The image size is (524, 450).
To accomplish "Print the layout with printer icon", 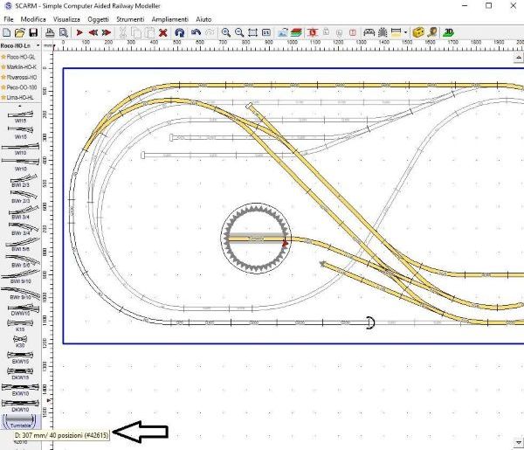I will (x=50, y=32).
